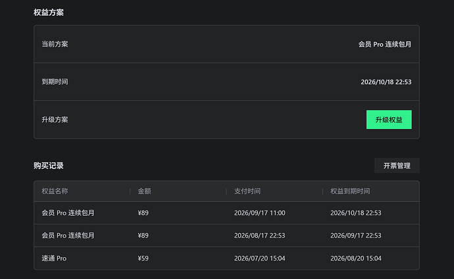Select the 权益方案 section heading
This screenshot has width=454, height=279.
[49, 13]
